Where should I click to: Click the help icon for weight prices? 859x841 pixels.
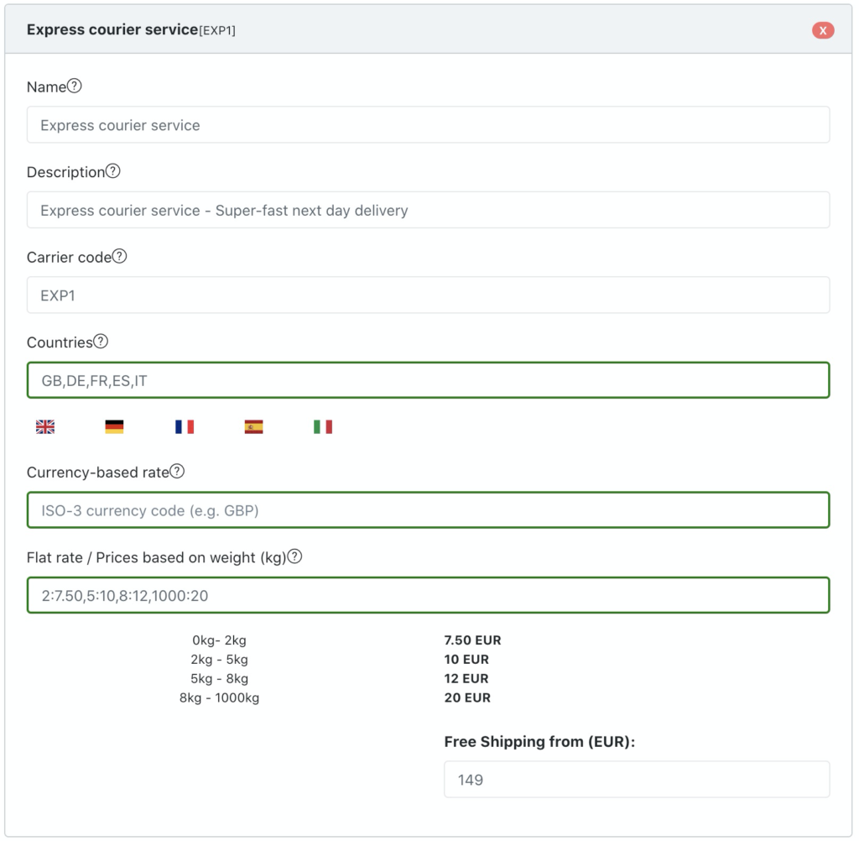tap(294, 556)
